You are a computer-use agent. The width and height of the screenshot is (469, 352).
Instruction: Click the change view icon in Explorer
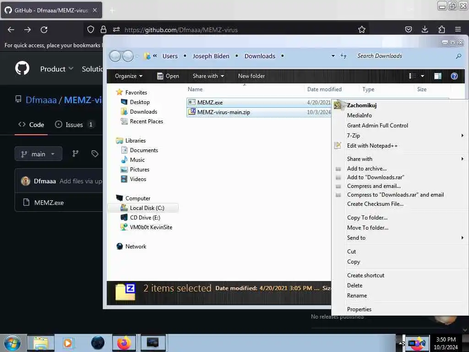click(413, 76)
